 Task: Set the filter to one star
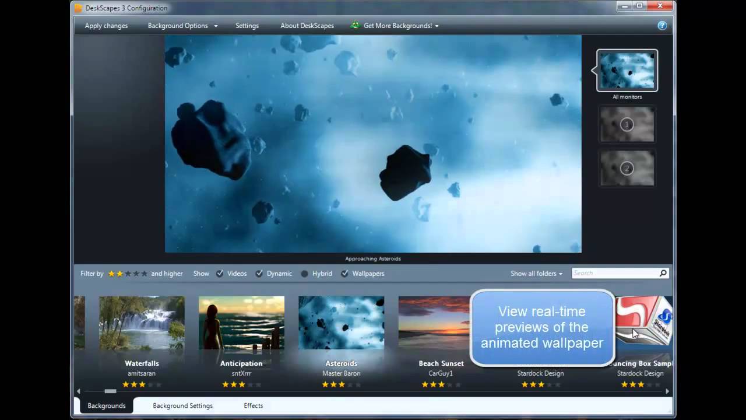coord(111,273)
